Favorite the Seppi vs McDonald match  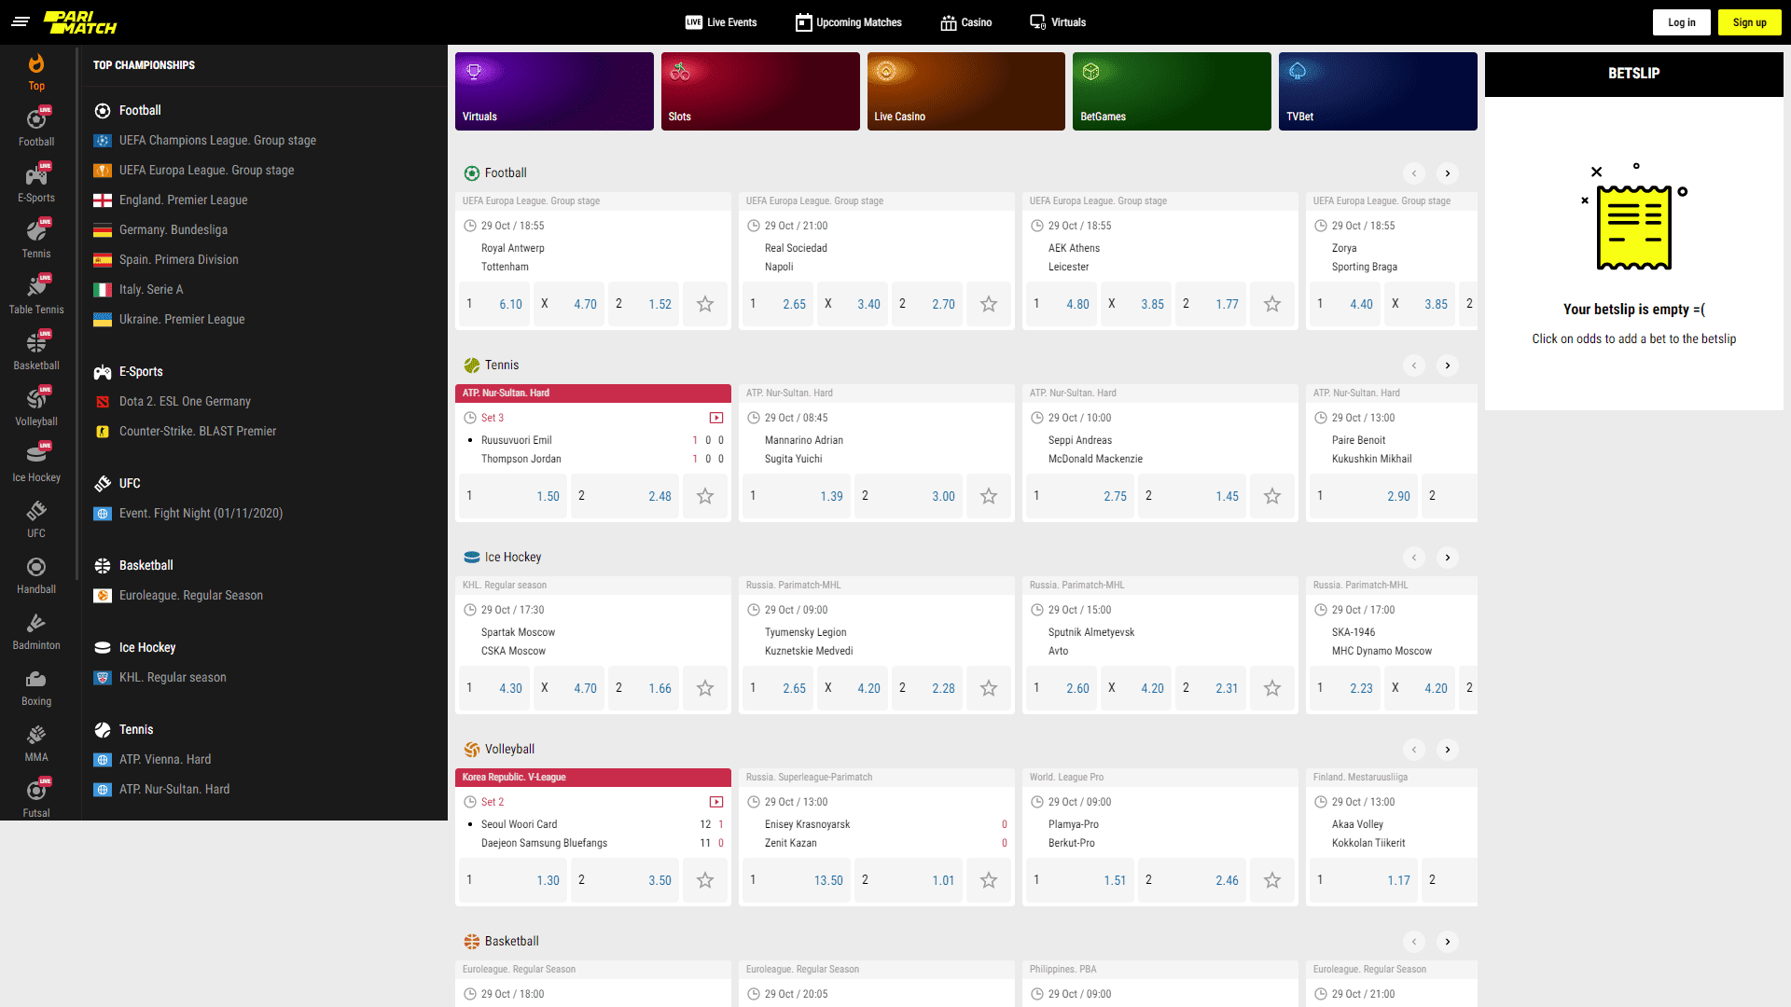coord(1271,496)
